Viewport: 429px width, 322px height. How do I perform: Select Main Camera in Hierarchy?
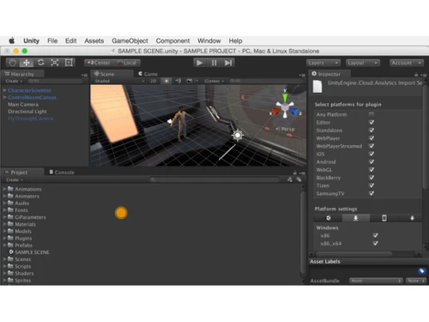pyautogui.click(x=23, y=105)
